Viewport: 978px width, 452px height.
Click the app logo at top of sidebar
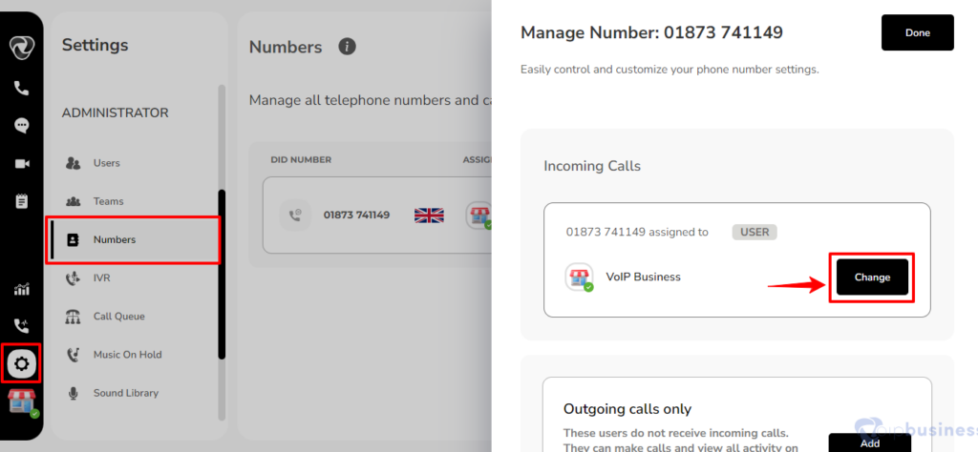[22, 48]
